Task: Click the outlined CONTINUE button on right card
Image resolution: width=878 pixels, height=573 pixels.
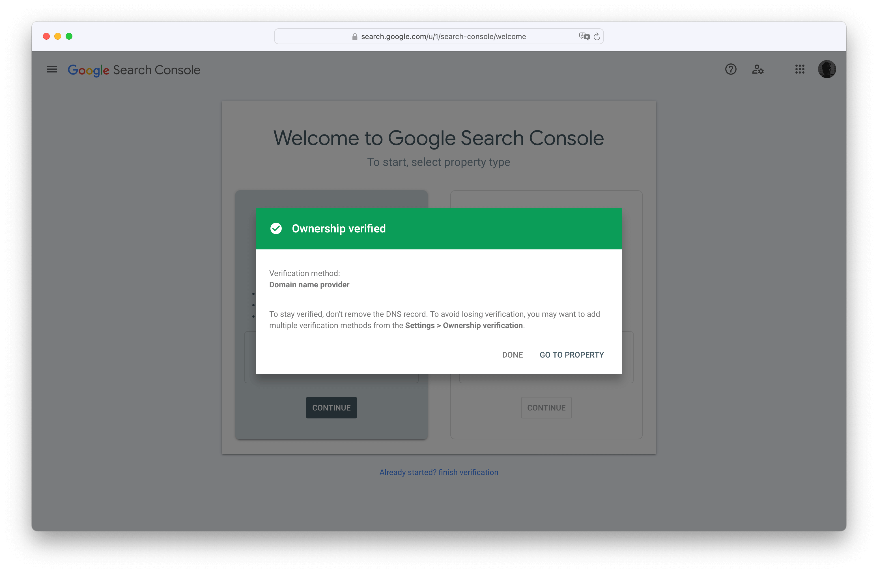Action: click(x=546, y=408)
